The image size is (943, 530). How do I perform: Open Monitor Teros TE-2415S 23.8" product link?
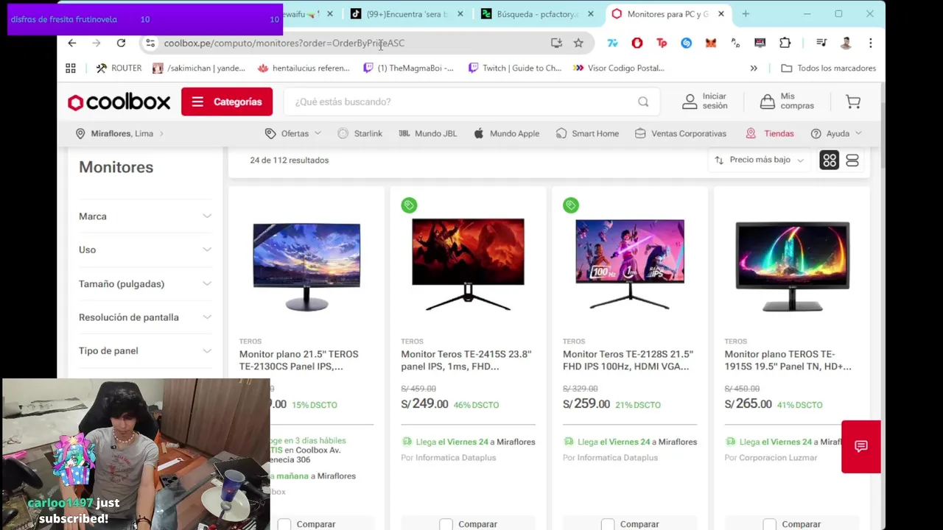pos(466,360)
